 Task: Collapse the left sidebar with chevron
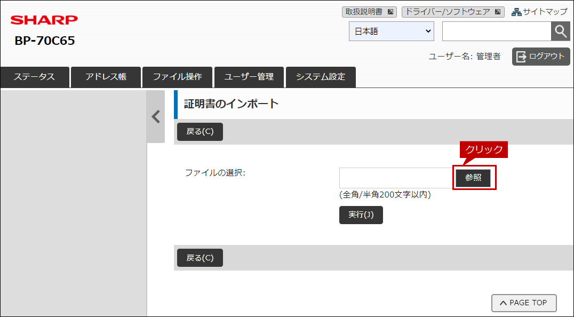click(x=156, y=116)
